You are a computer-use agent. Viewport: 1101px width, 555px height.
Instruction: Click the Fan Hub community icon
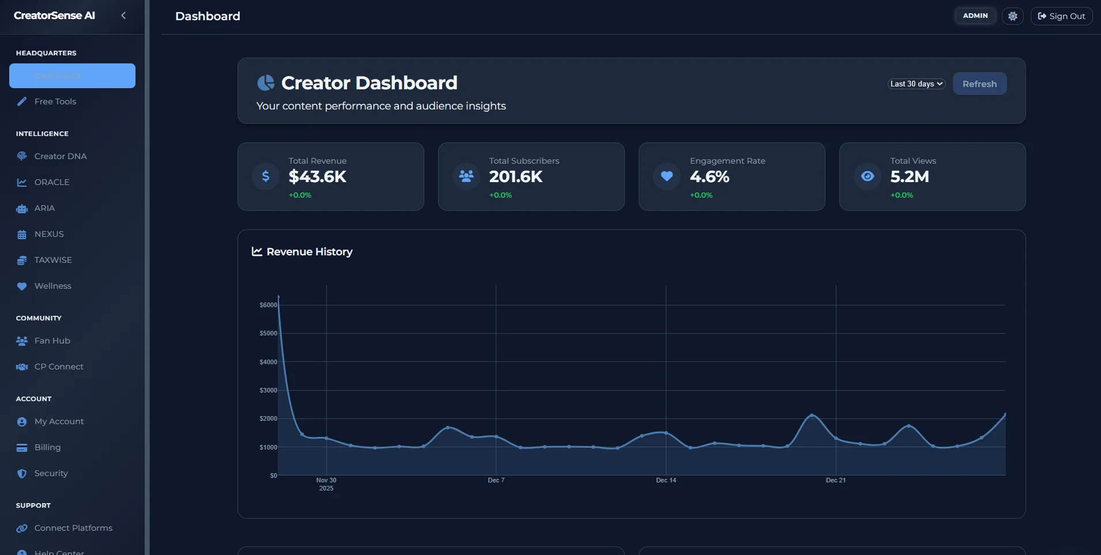[x=21, y=340]
